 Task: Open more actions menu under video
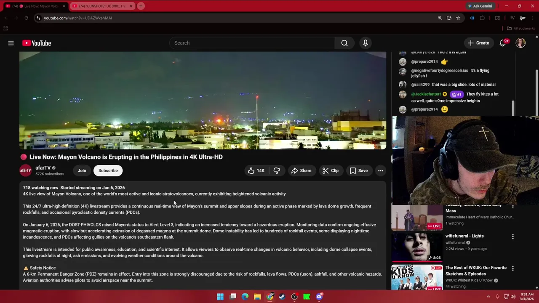point(381,170)
